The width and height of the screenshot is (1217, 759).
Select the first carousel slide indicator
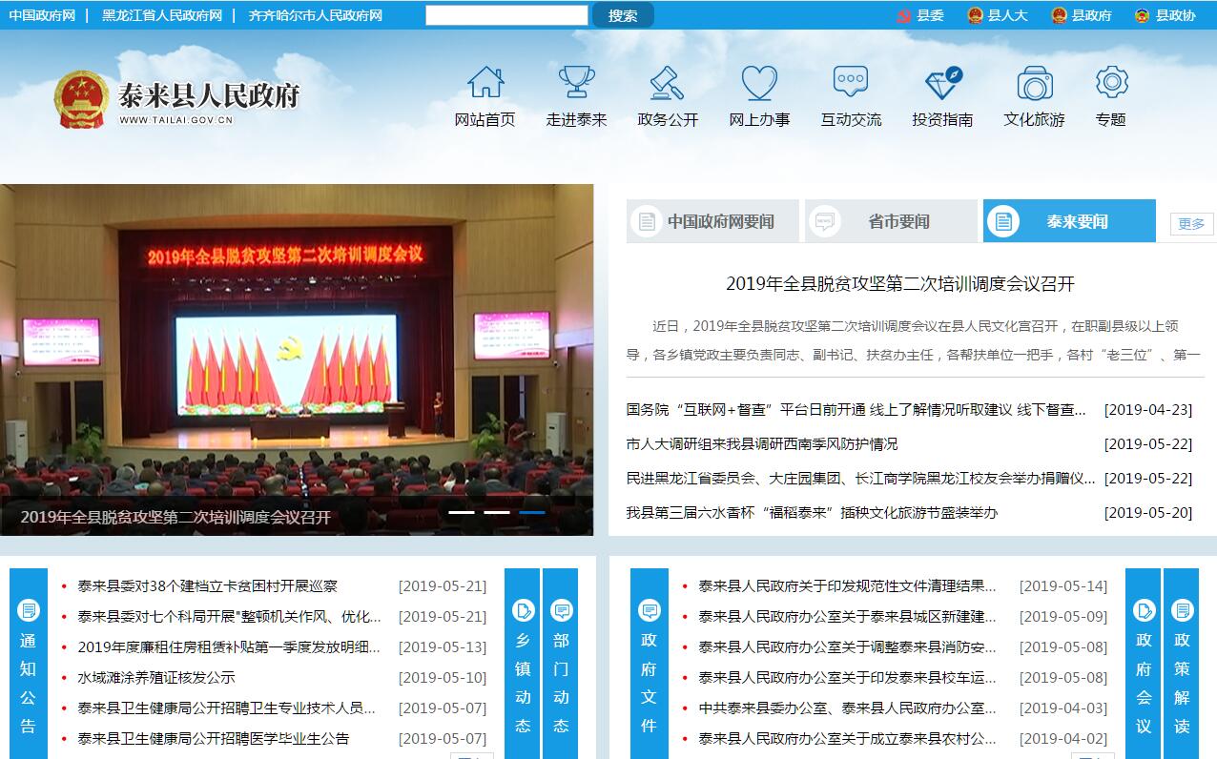(x=462, y=512)
